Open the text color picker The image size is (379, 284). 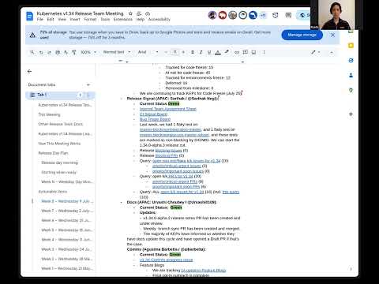click(x=218, y=52)
